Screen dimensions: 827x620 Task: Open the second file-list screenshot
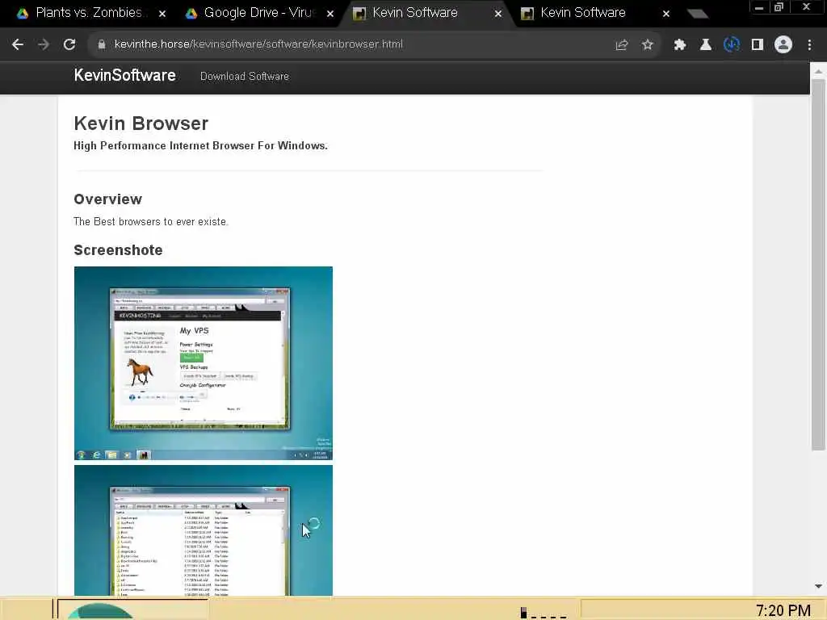pos(203,530)
